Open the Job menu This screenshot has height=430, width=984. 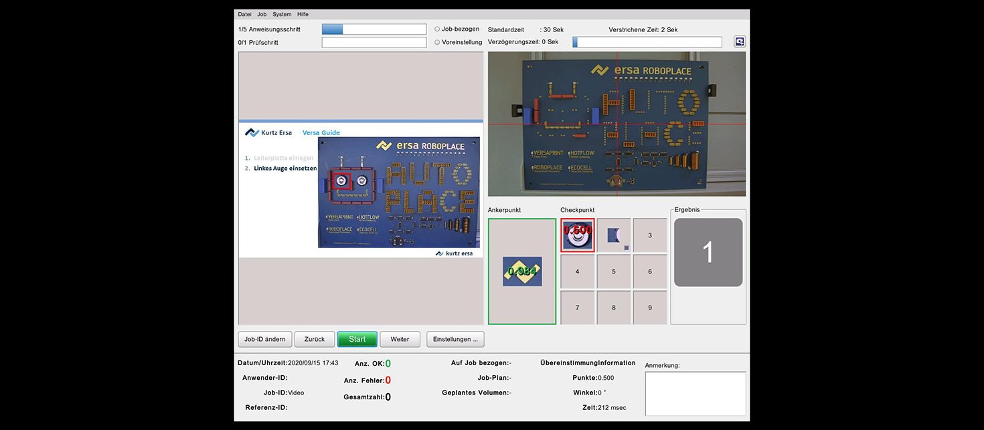(x=262, y=14)
